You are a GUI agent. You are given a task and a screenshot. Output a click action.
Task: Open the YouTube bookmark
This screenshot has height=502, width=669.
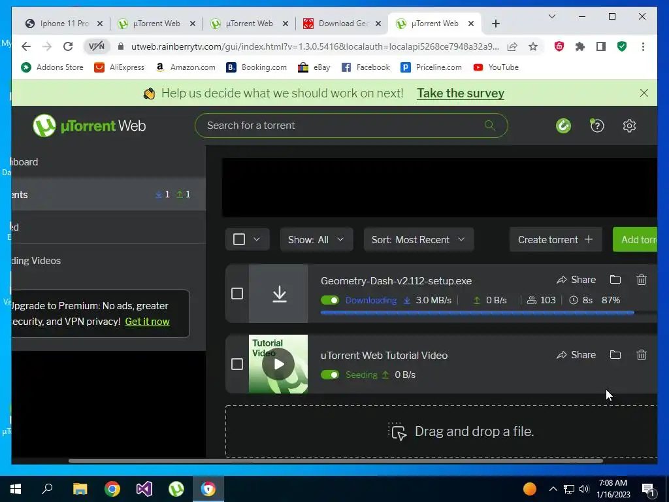click(496, 67)
